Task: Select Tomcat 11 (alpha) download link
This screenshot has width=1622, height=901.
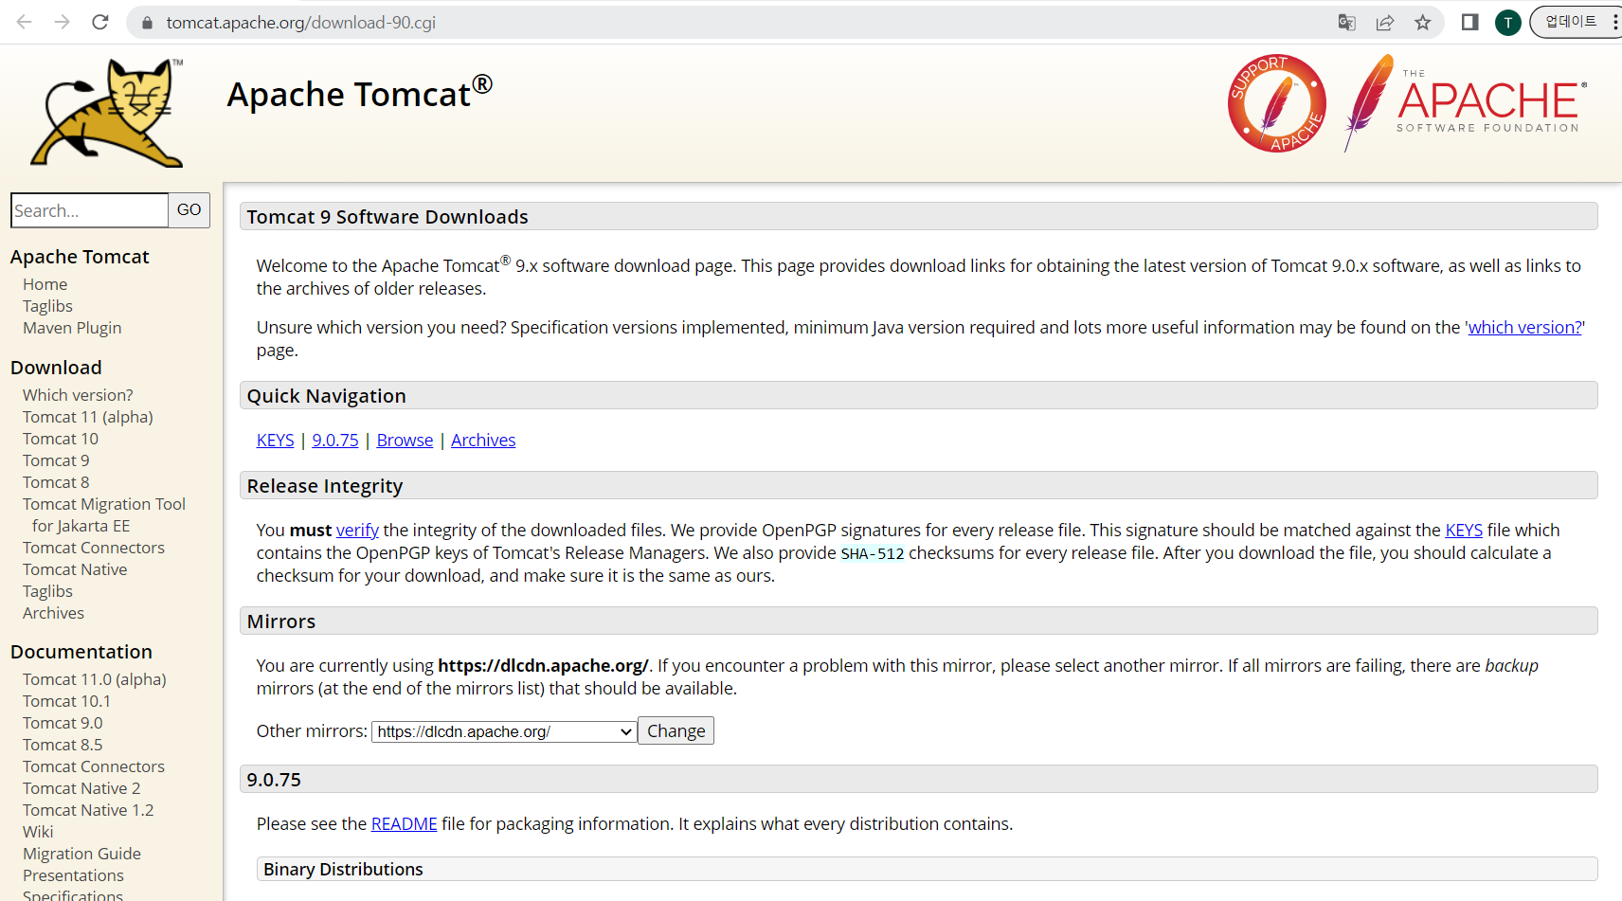Action: [x=88, y=417]
